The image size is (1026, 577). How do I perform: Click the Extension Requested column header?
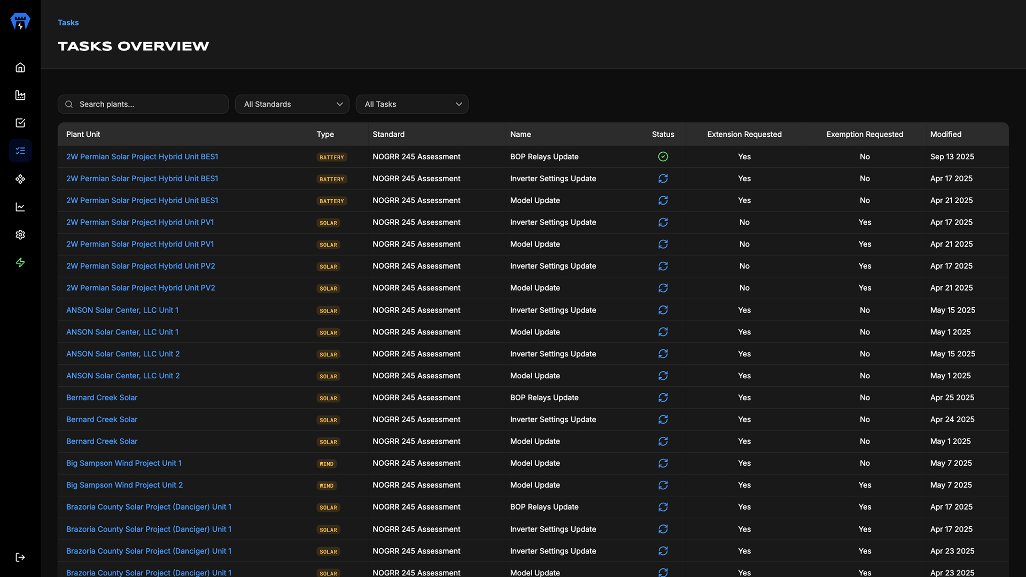(x=744, y=134)
